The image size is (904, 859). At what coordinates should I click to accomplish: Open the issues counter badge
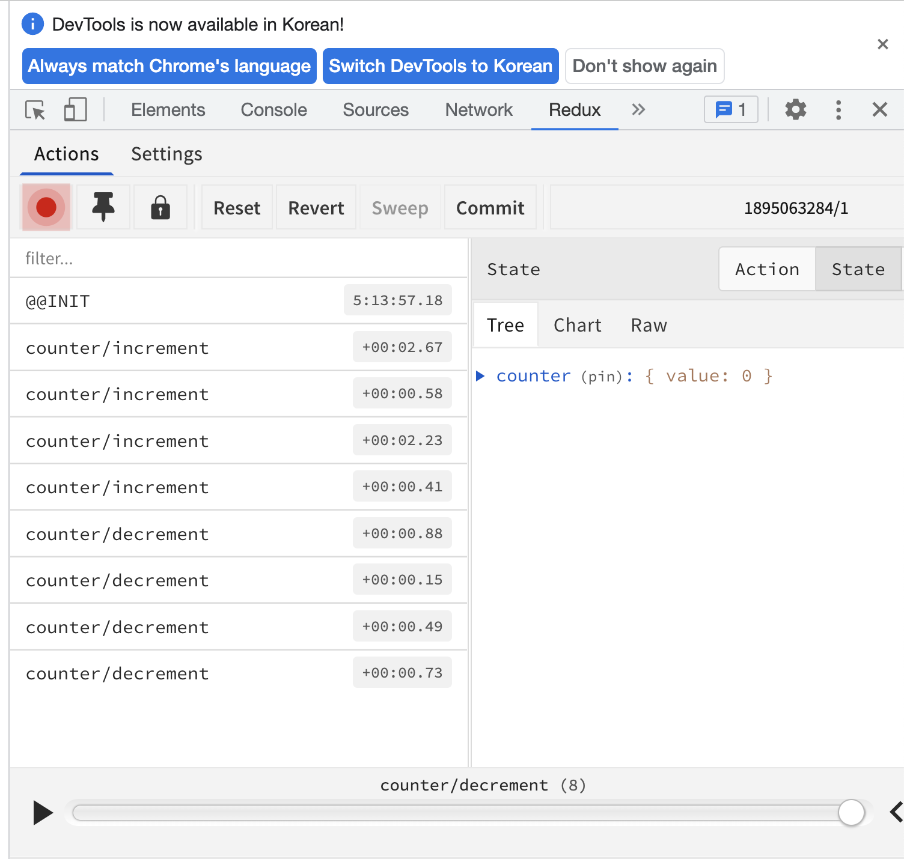[731, 110]
